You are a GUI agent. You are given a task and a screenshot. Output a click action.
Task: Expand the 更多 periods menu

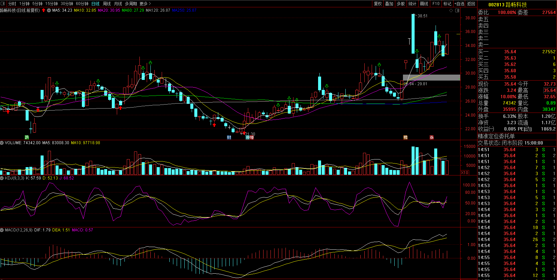tap(145, 4)
